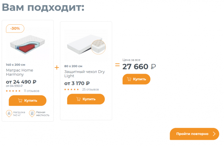Open the Защитный чехол Dry Light title link
The image size is (224, 146).
coord(84,74)
